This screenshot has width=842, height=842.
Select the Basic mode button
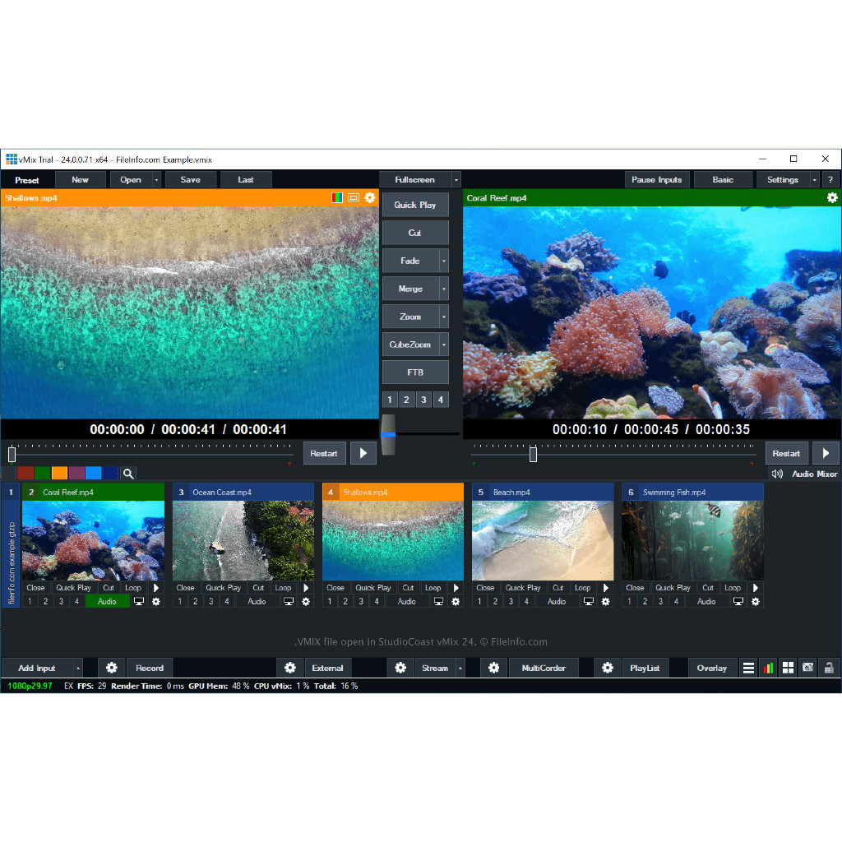(723, 180)
